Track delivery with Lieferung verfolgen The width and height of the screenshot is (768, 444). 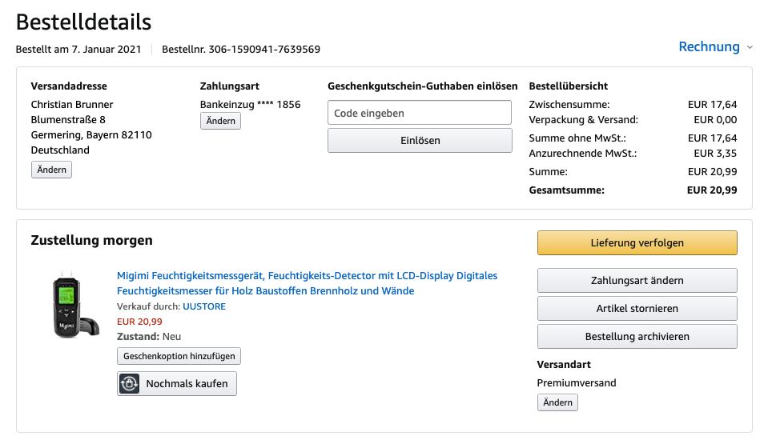coord(637,243)
